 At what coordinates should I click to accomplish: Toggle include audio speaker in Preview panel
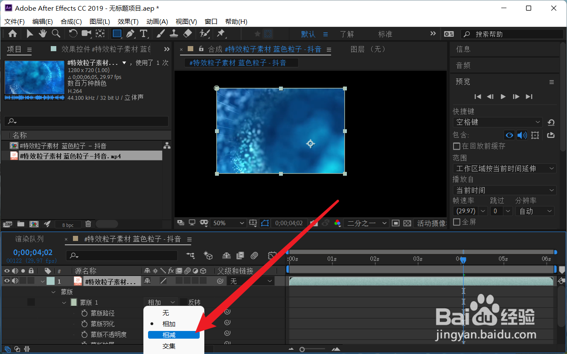522,135
